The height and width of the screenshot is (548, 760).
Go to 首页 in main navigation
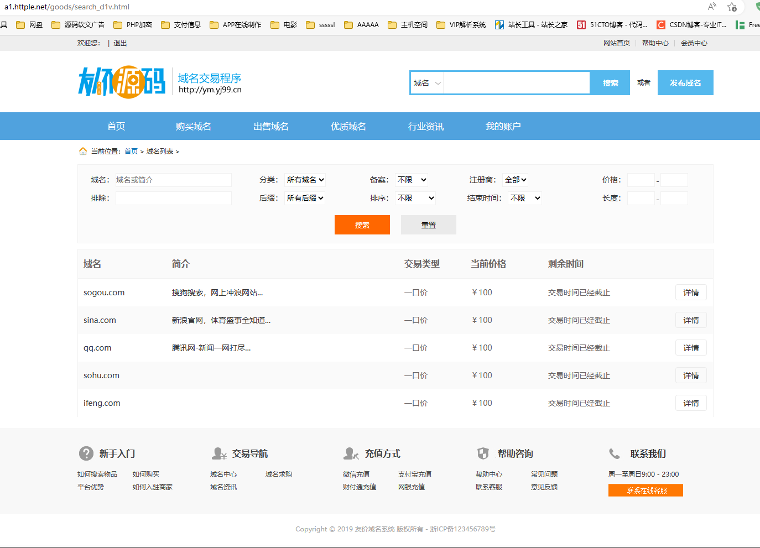pos(116,126)
